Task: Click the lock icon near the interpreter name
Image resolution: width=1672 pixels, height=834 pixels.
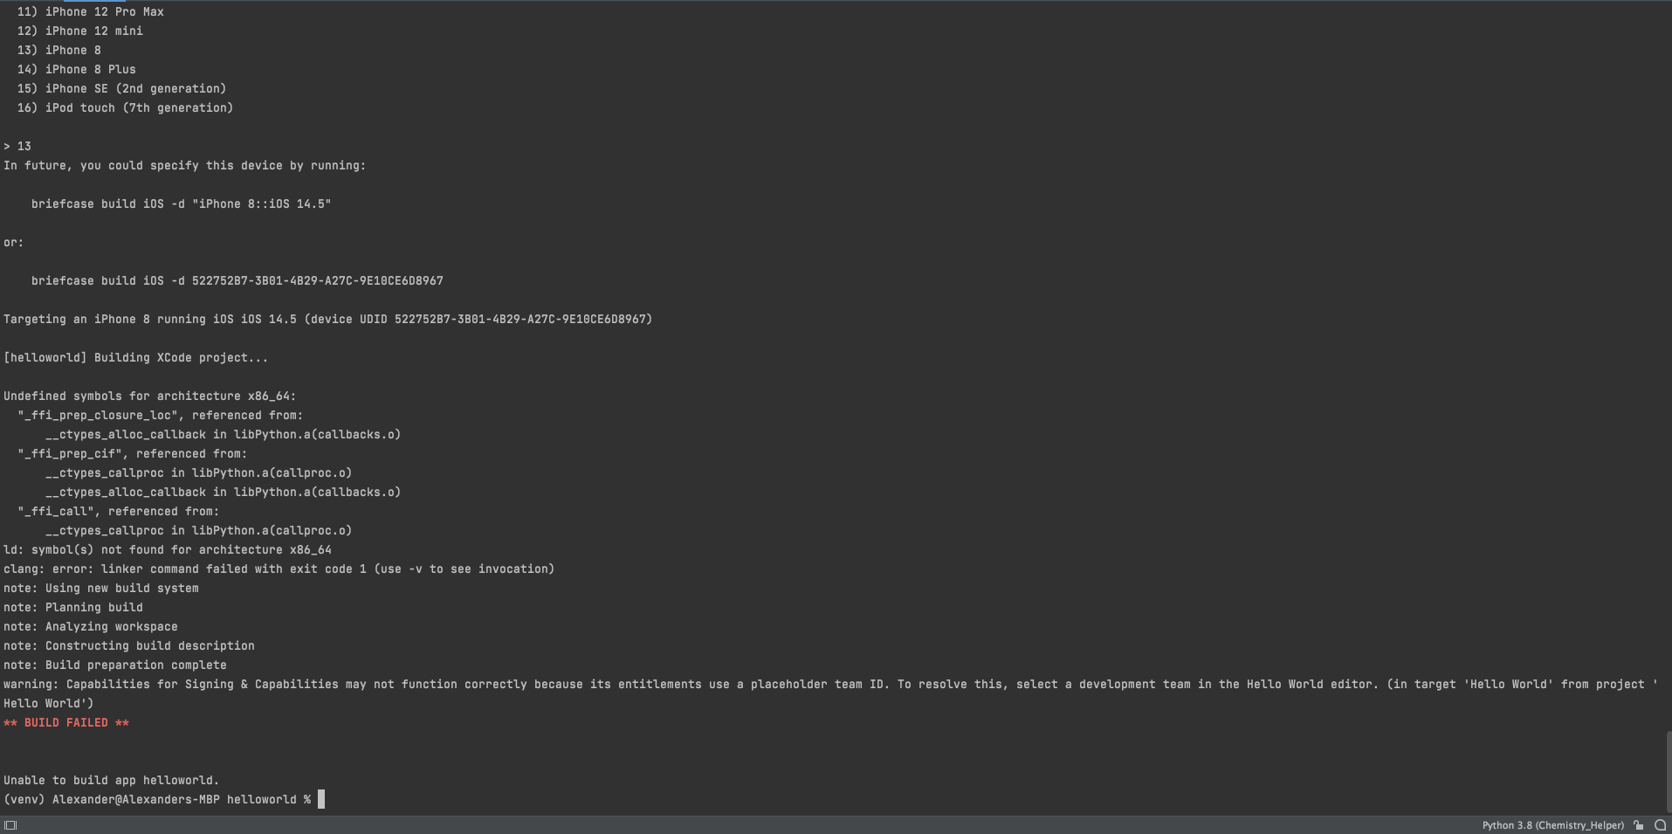Action: coord(1638,825)
